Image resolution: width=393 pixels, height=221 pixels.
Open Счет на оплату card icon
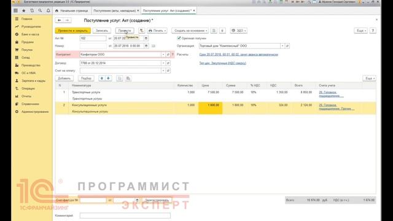tap(168, 71)
